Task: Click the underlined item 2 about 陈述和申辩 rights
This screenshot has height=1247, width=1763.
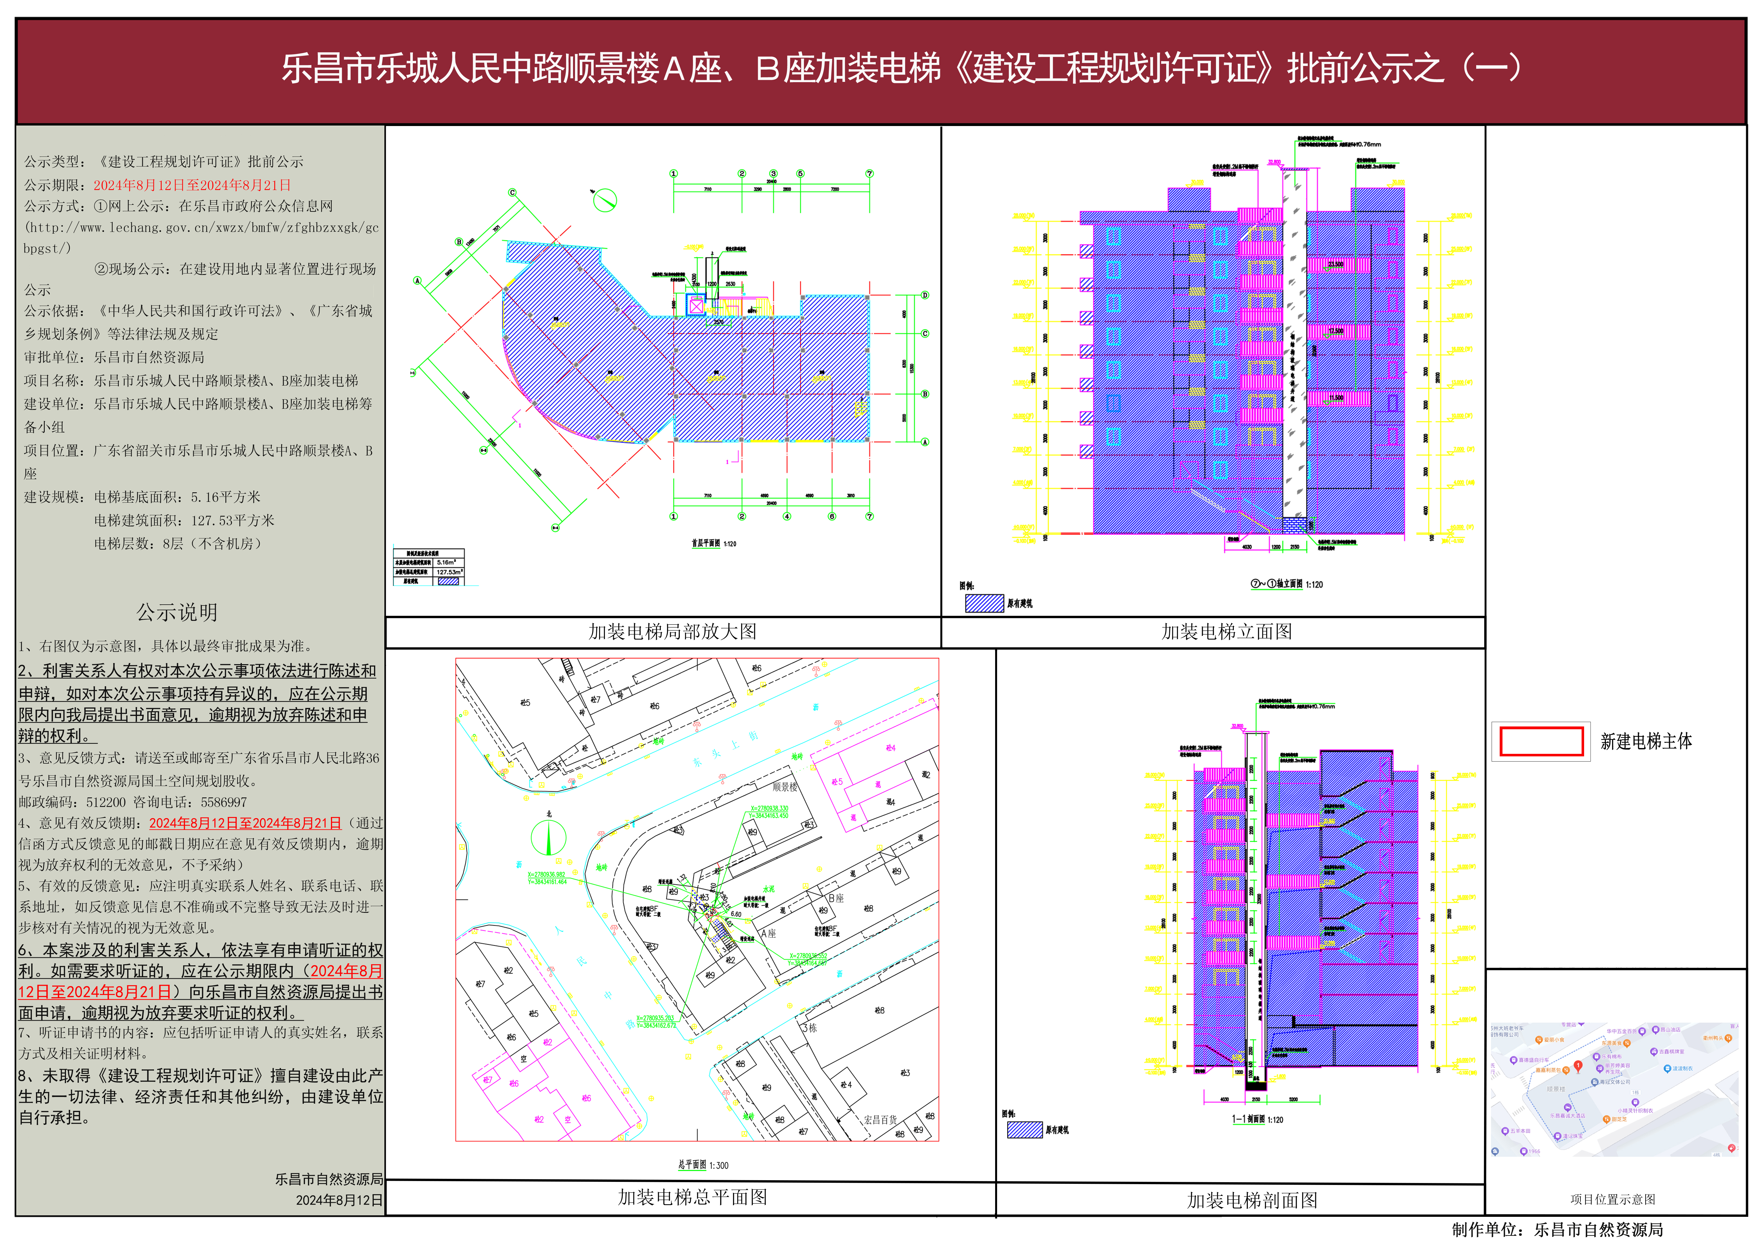Action: (x=197, y=703)
